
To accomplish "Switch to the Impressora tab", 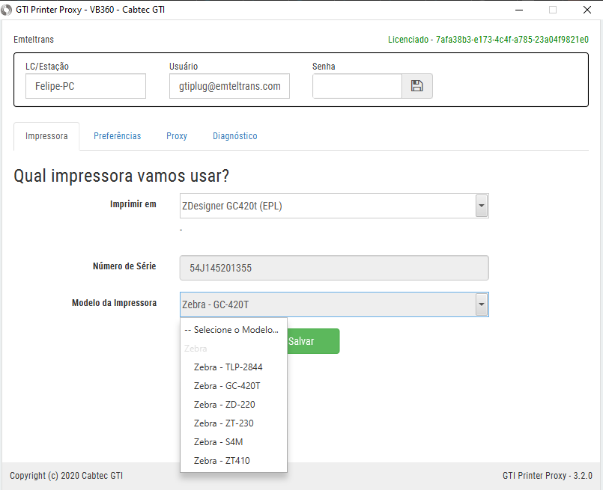I will 46,136.
